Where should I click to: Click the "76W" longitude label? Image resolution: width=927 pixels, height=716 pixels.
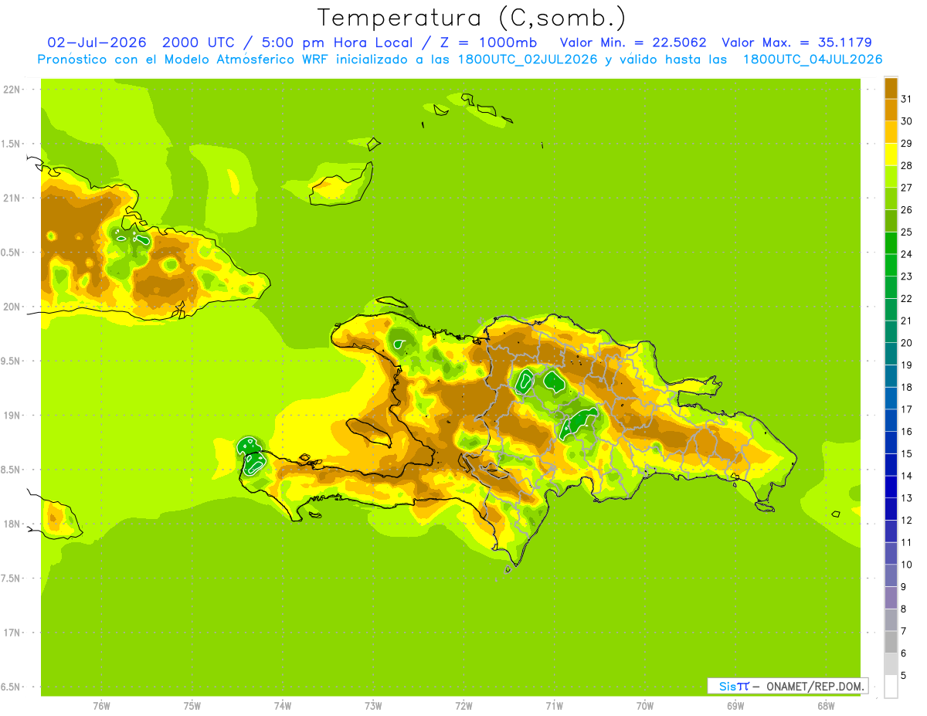[101, 706]
